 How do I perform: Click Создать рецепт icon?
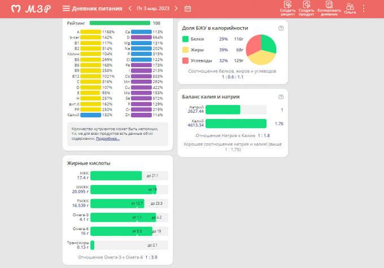click(287, 8)
